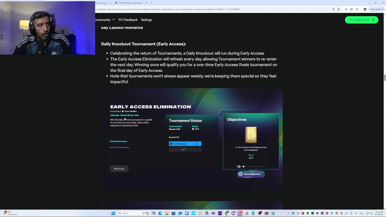Click the Objectives card gold pack image
386x217 pixels.
[251, 135]
